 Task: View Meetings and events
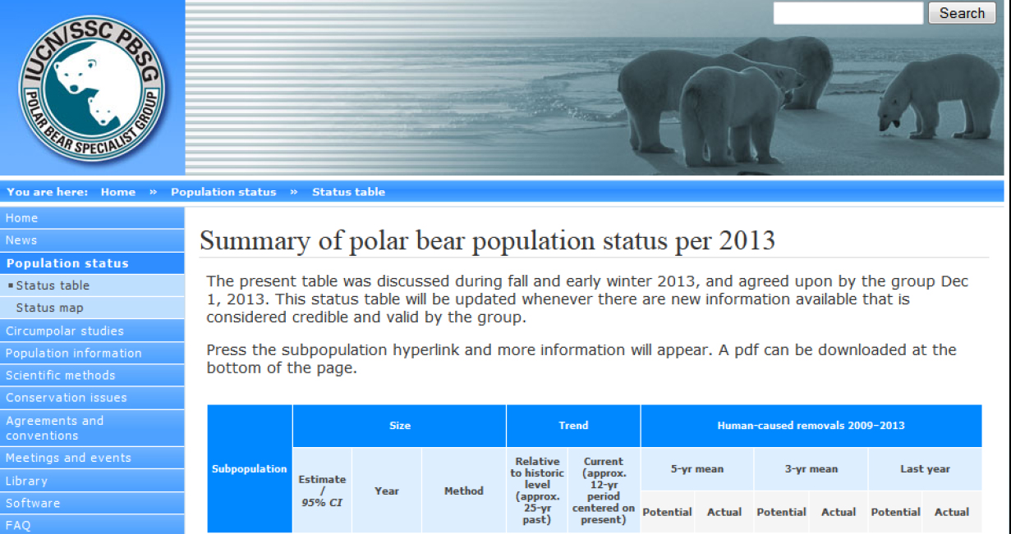tap(68, 458)
